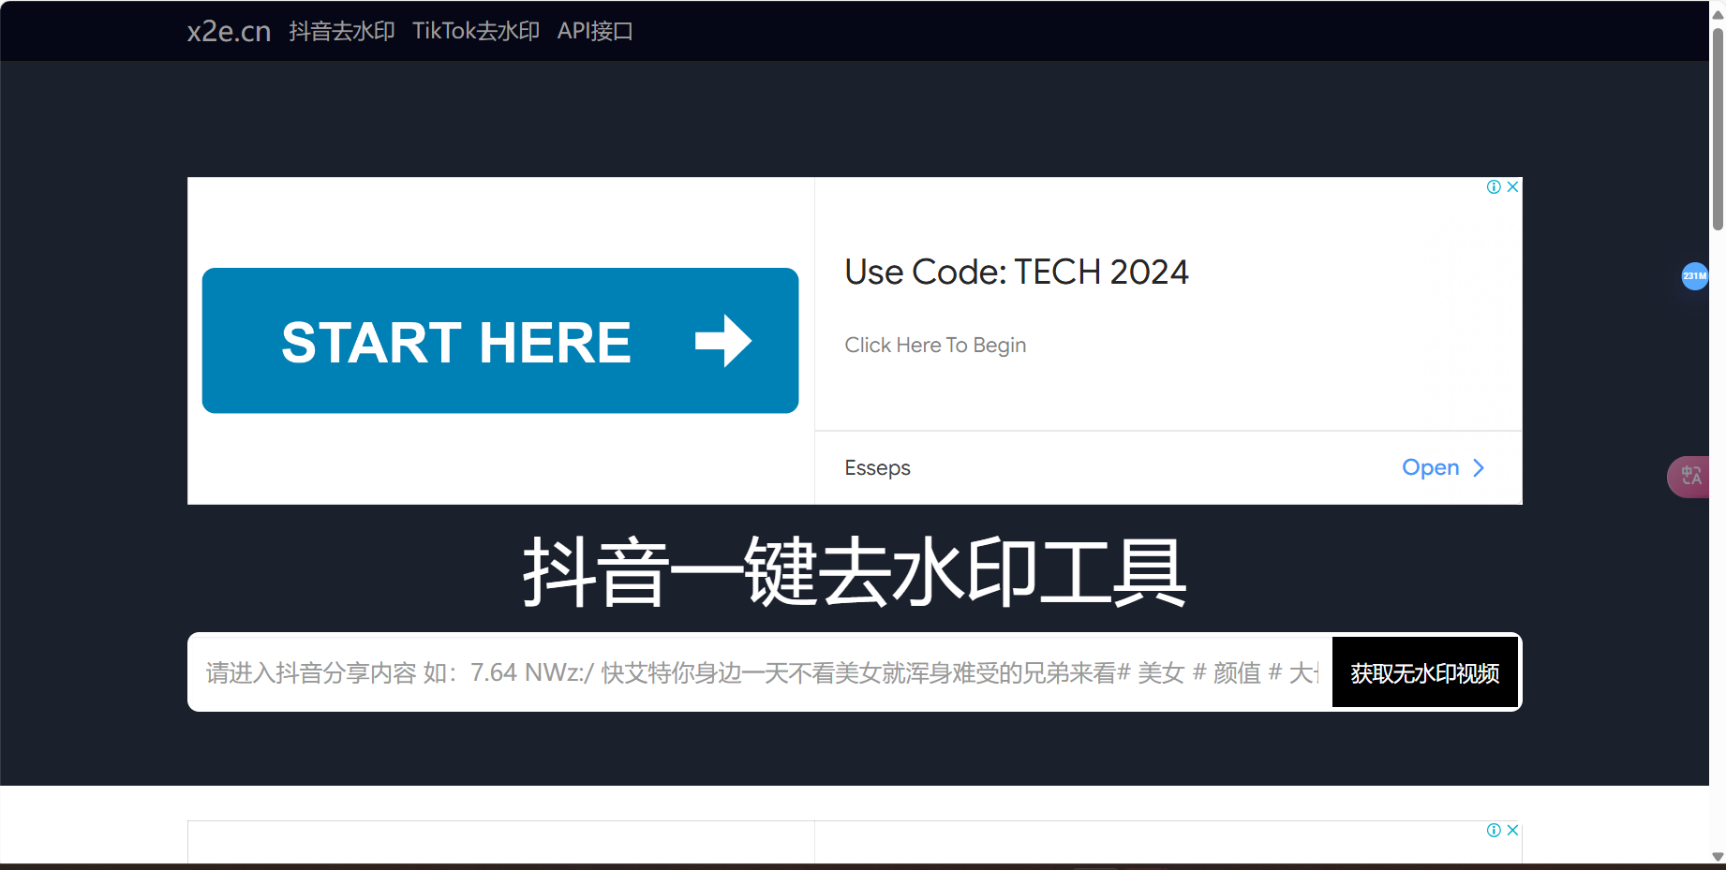This screenshot has width=1726, height=870.
Task: Click the x2e.cn site logo
Action: click(x=229, y=31)
